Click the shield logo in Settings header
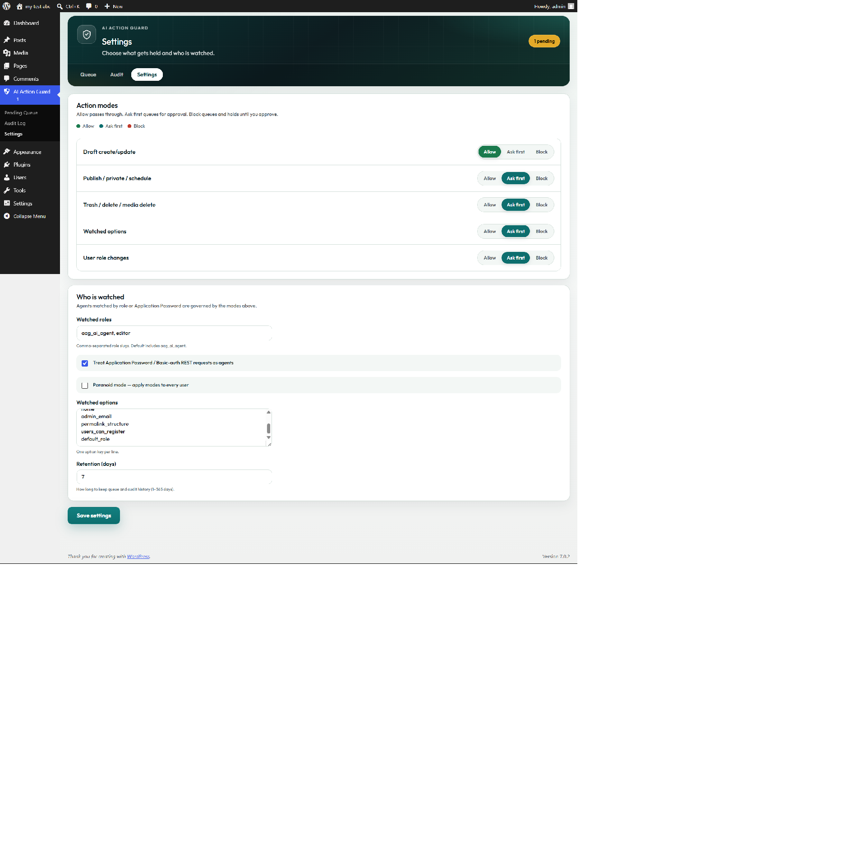The height and width of the screenshot is (846, 866). (x=87, y=34)
